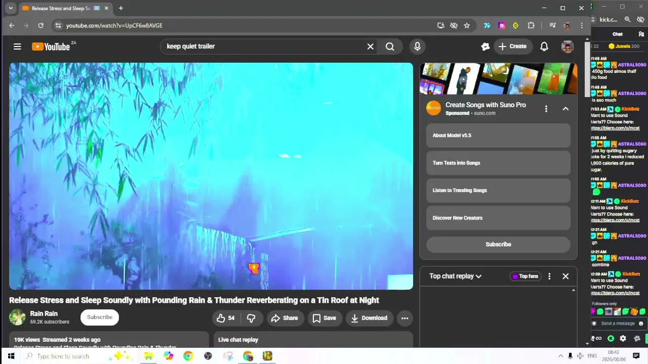648x364 pixels.
Task: Open the tab search dropdown arrow
Action: pyautogui.click(x=11, y=8)
